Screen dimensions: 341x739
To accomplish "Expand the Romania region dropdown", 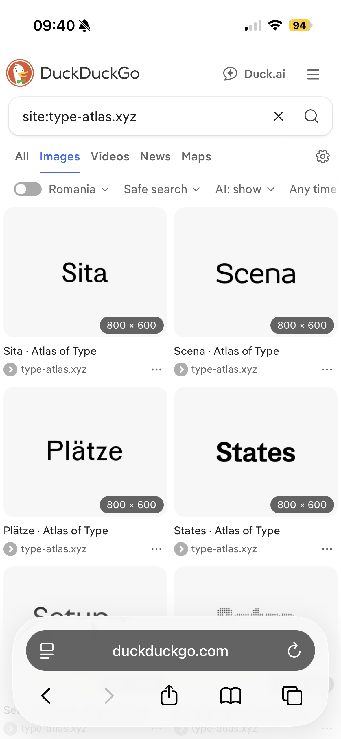I will click(x=79, y=189).
